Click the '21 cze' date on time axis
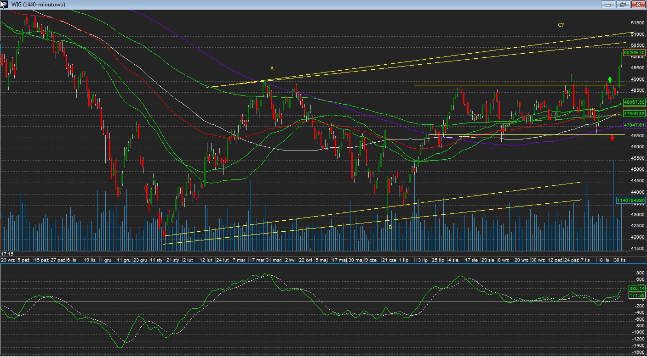647x357 pixels. [x=389, y=260]
